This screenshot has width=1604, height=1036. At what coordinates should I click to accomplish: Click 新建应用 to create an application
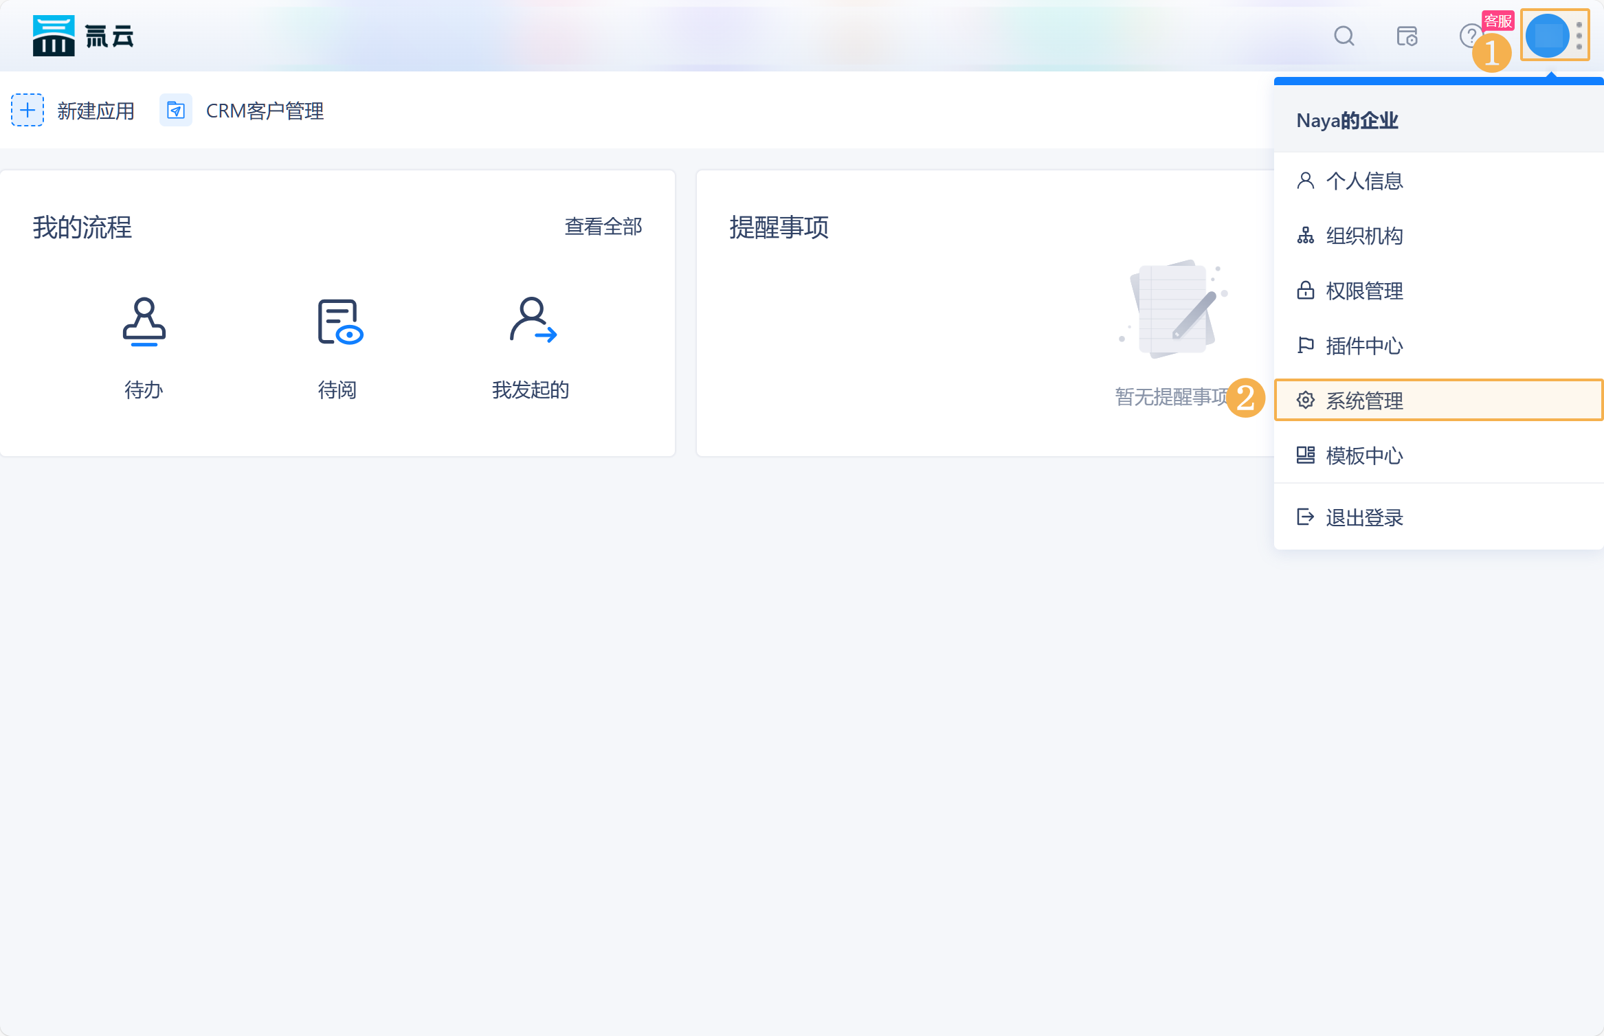tap(96, 111)
